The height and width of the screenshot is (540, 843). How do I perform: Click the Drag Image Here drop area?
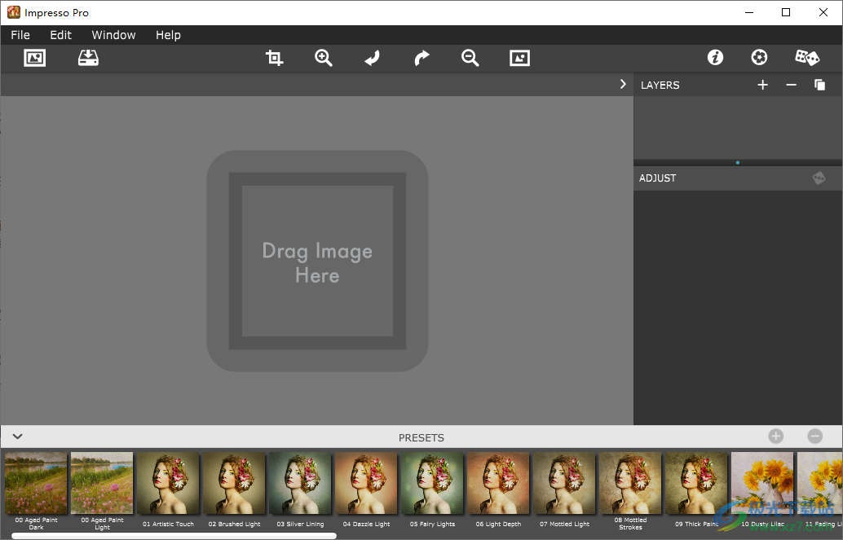317,261
